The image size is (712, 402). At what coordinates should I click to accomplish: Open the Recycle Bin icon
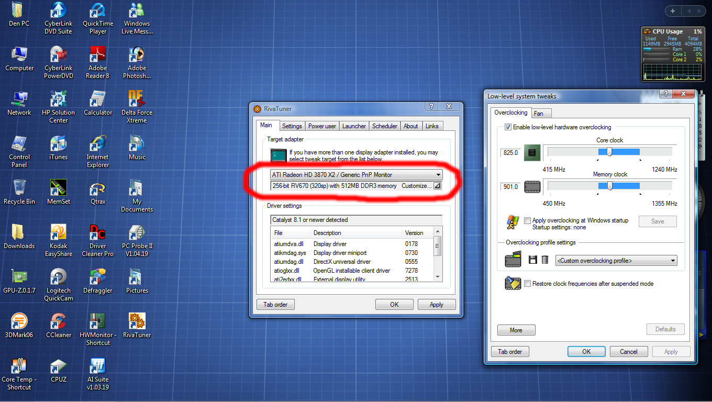19,192
